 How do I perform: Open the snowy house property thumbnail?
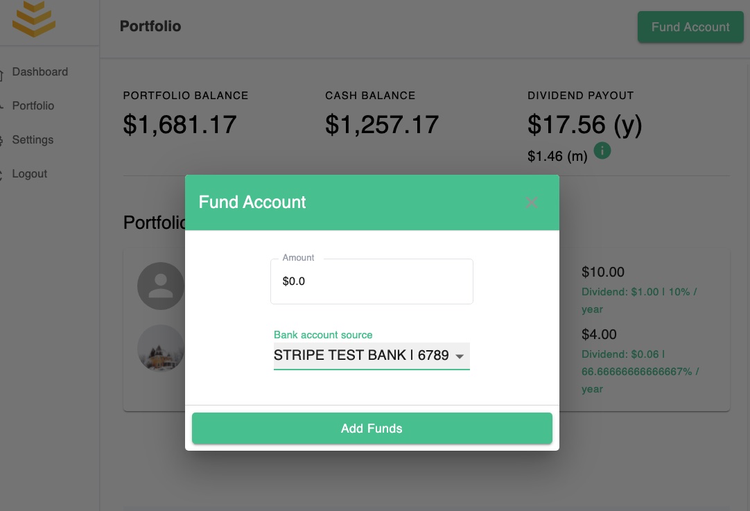(161, 348)
